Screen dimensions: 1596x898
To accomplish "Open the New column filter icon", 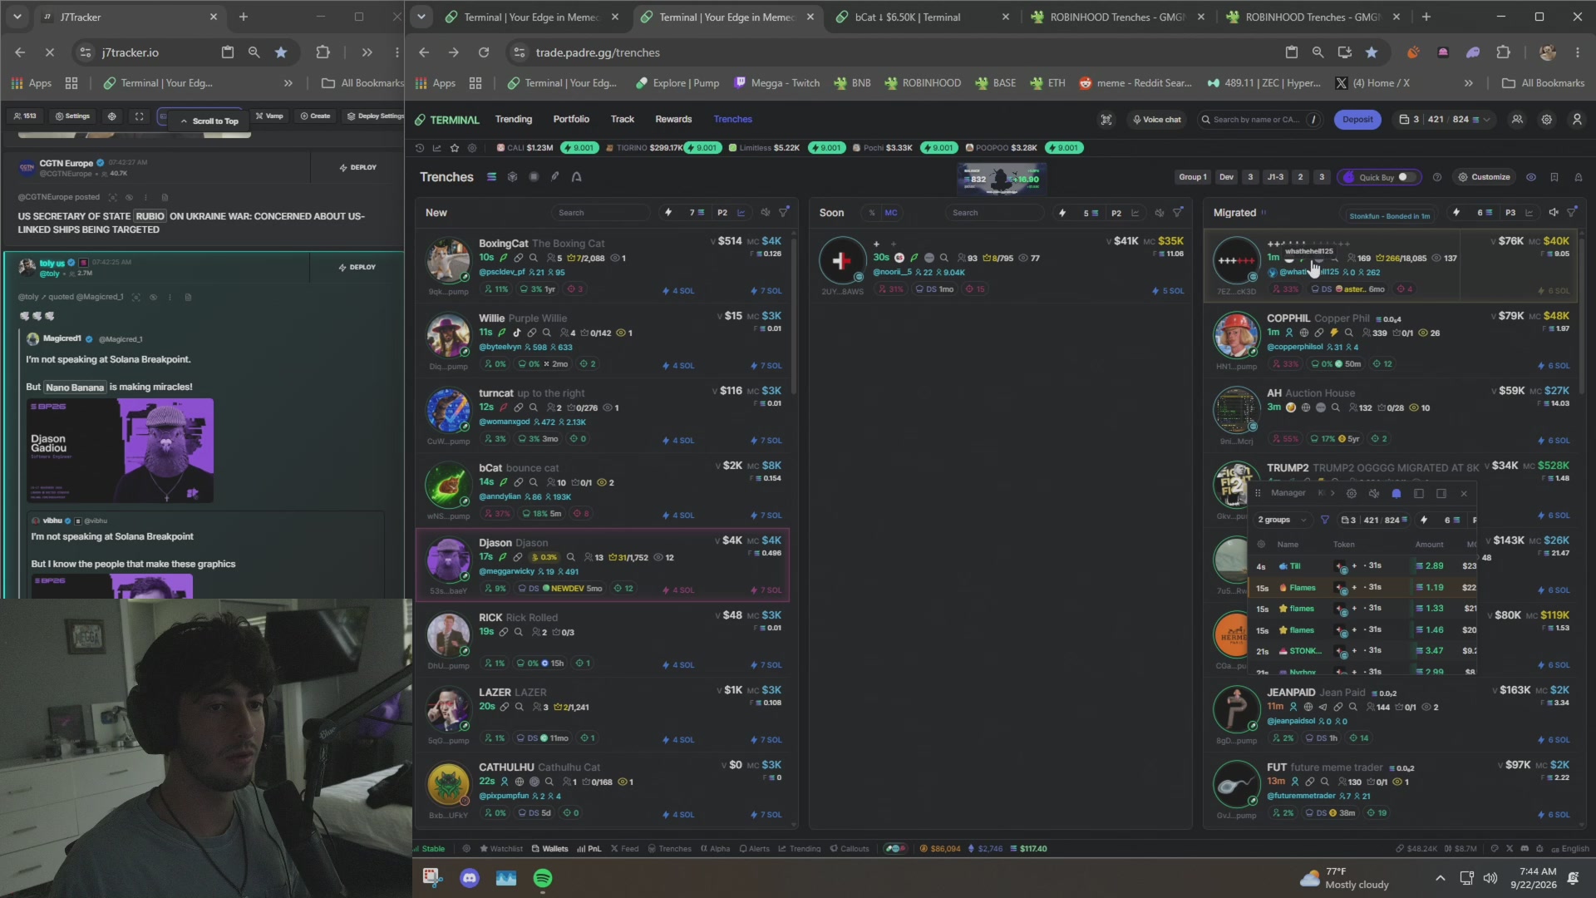I will 783,213.
